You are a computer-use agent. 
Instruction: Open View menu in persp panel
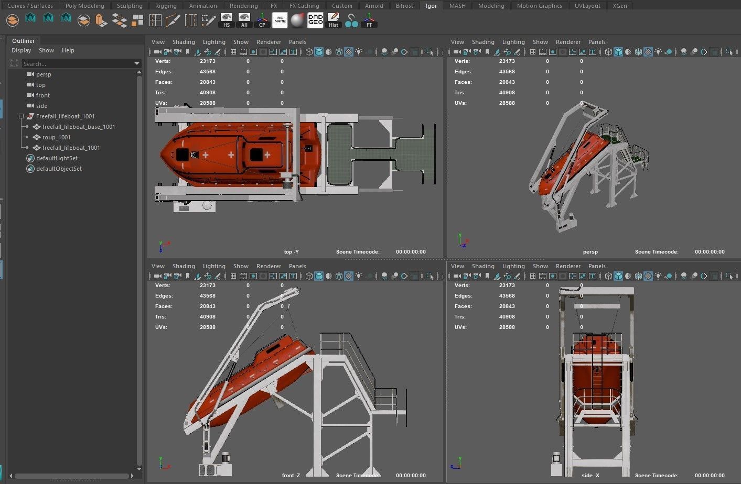coord(457,42)
